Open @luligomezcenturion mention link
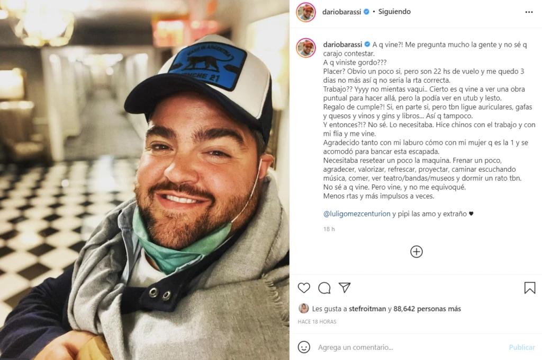542x360 pixels. coord(357,214)
